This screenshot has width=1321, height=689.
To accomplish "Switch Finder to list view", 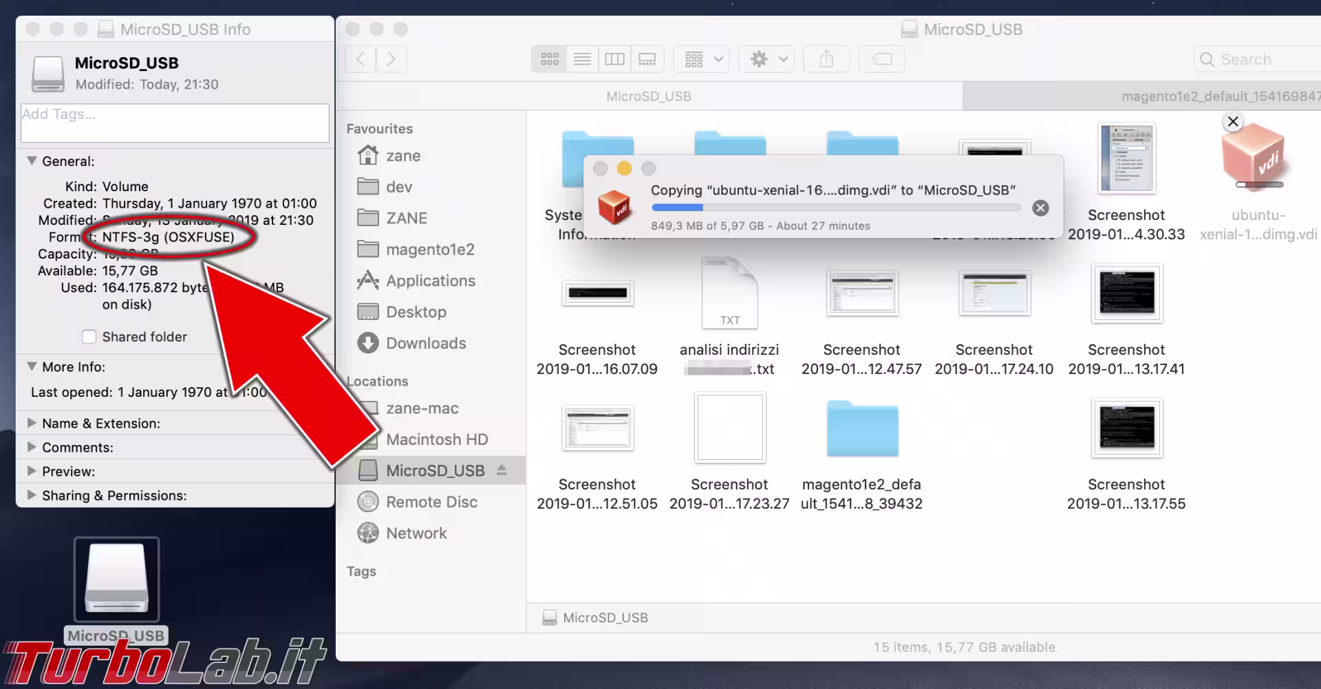I will 582,59.
